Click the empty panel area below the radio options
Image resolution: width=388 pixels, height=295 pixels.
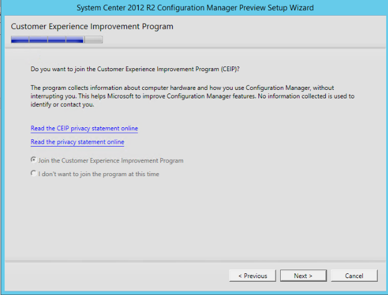click(x=193, y=217)
